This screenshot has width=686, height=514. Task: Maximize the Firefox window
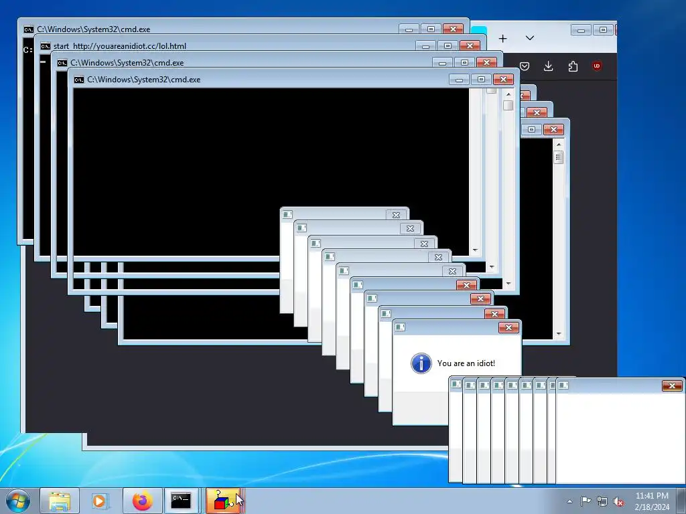click(x=604, y=30)
